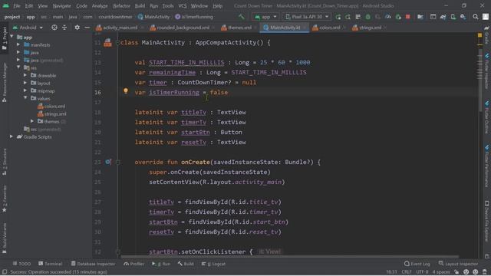491x276 pixels.
Task: Click the Rerun app icon in toolbar
Action: coord(338,17)
